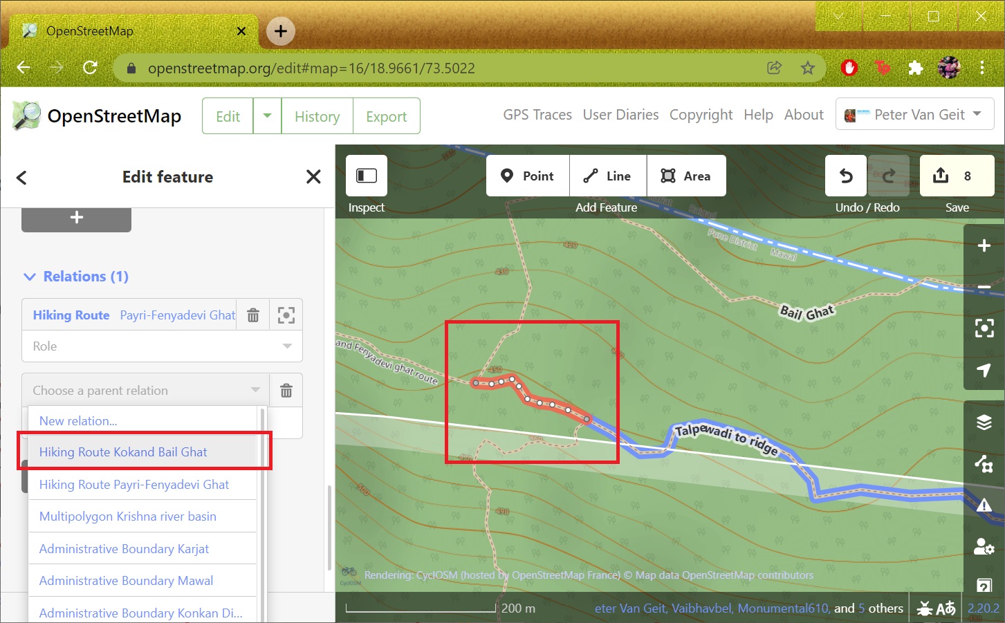
Task: Open the map data panel
Action: [x=984, y=463]
